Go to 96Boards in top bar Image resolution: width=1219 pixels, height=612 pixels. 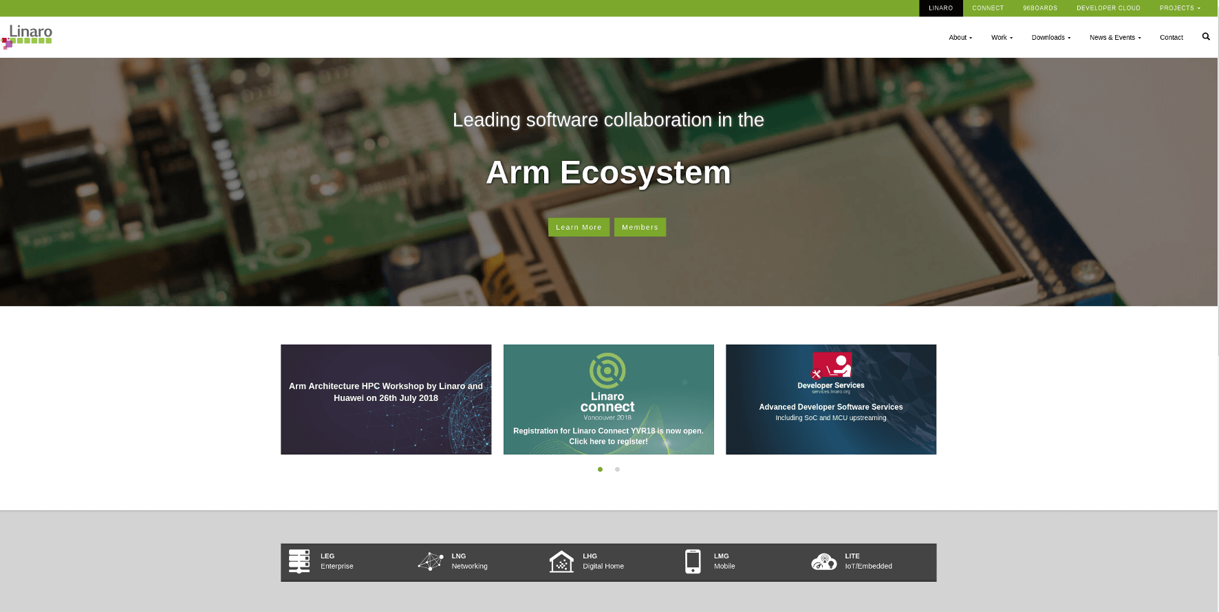coord(1040,8)
